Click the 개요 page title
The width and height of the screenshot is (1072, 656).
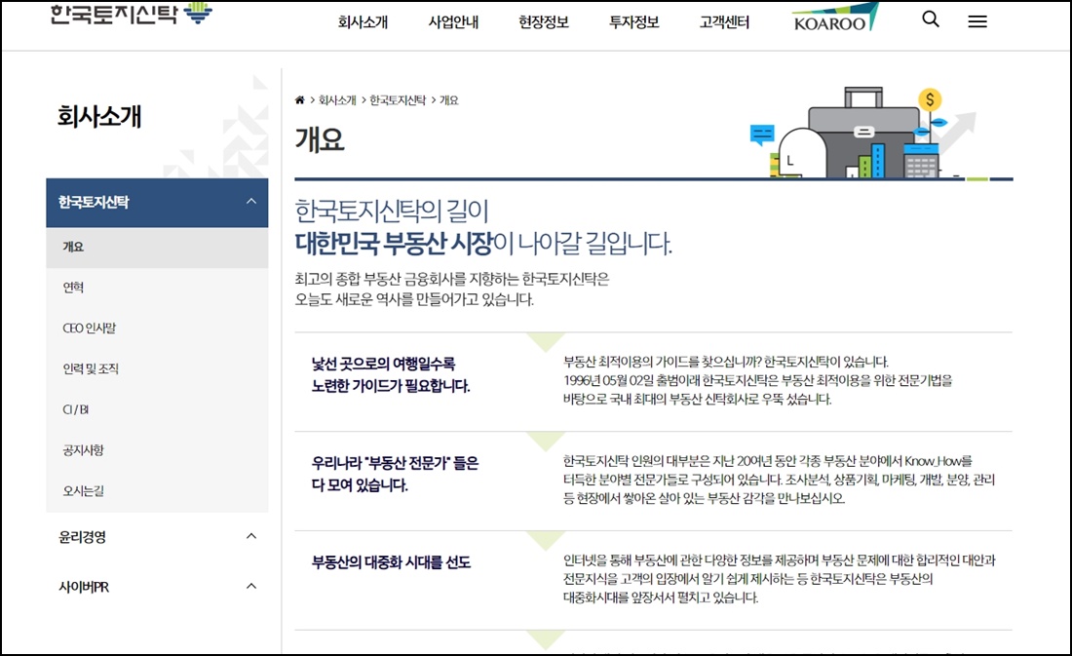pos(320,139)
